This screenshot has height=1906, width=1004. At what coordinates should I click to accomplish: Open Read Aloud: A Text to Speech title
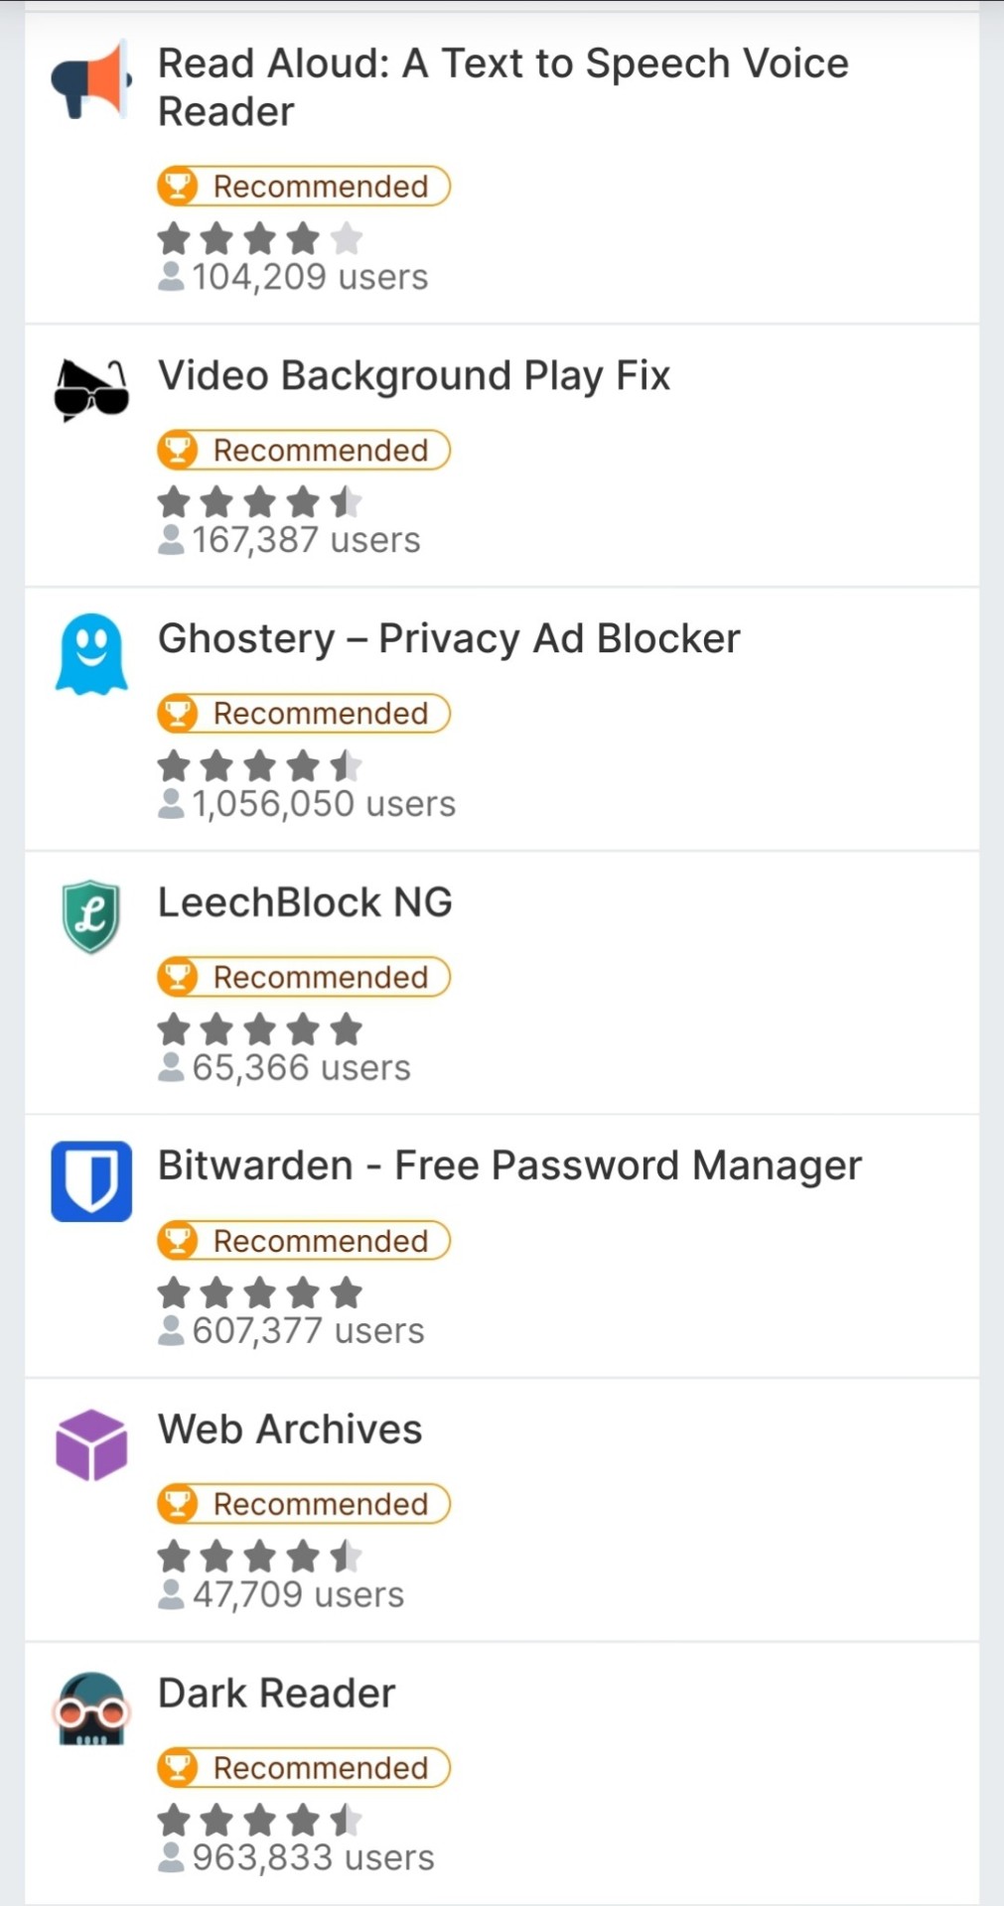pos(503,87)
